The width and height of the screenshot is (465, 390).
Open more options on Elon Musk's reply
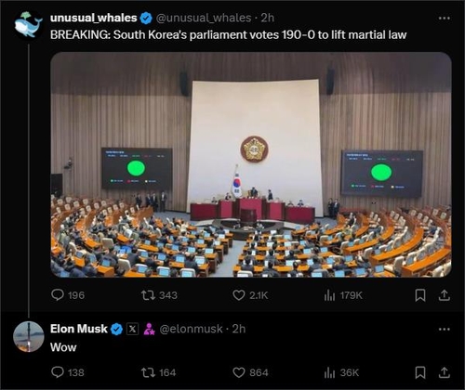[445, 330]
